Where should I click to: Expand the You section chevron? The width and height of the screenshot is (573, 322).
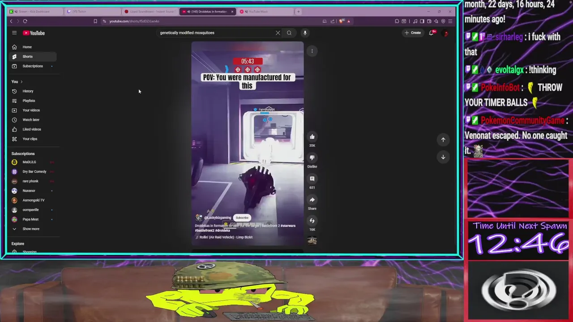click(x=21, y=82)
